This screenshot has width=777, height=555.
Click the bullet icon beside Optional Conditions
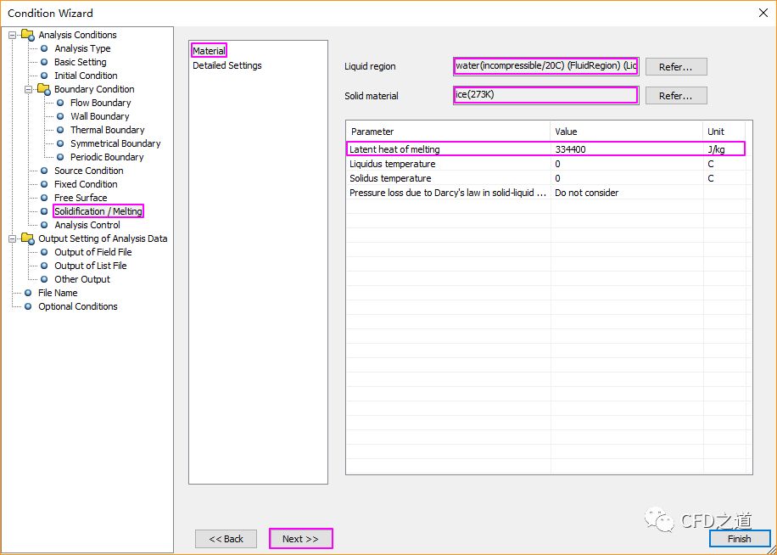[28, 306]
